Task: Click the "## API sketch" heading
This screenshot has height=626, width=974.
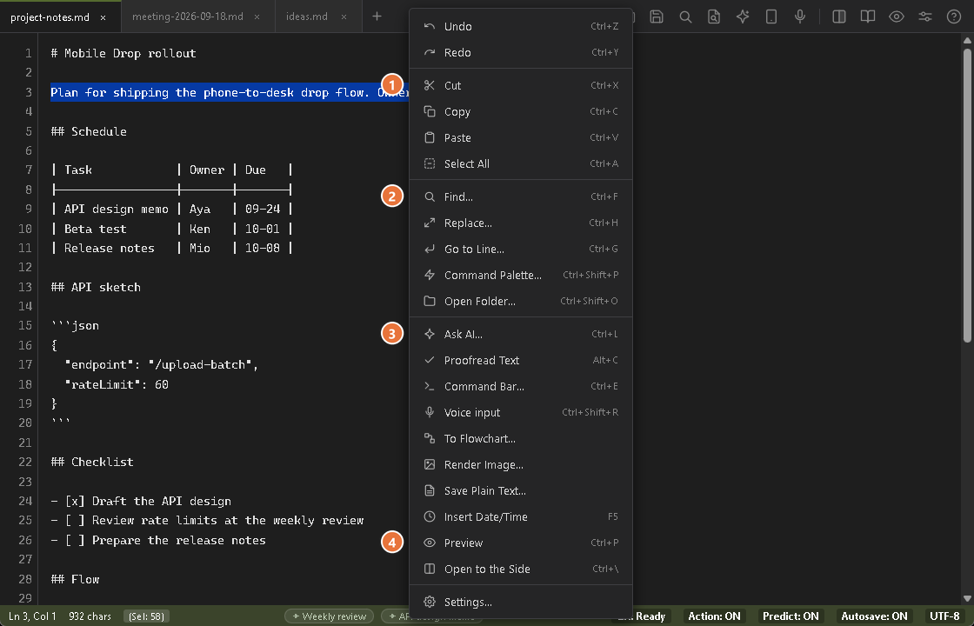Action: tap(96, 287)
